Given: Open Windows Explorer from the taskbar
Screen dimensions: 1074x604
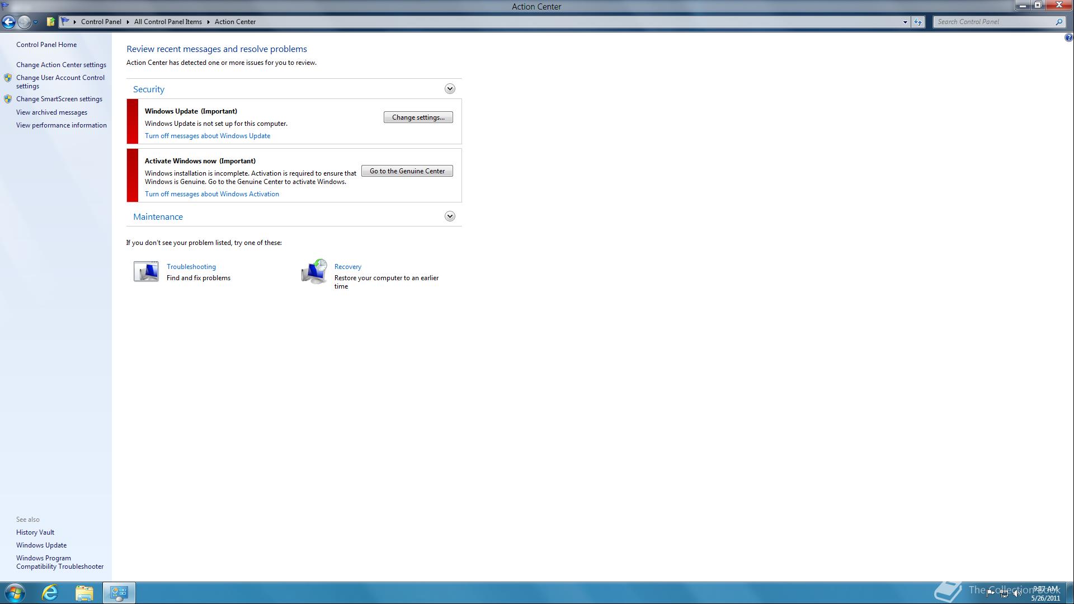Looking at the screenshot, I should (x=84, y=592).
